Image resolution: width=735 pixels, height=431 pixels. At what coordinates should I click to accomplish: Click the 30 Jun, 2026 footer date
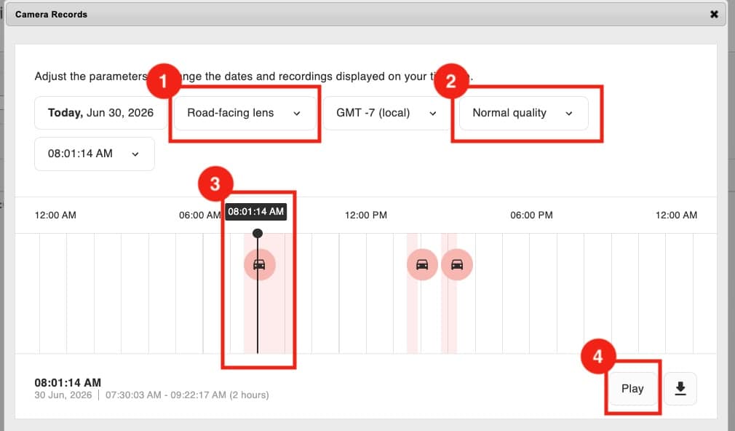click(x=63, y=395)
